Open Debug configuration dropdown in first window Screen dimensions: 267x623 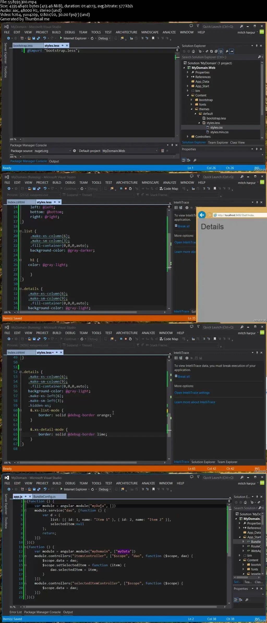pos(104,38)
